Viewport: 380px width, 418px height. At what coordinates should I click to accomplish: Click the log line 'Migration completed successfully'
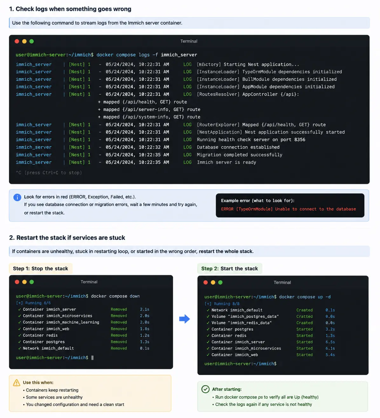point(240,155)
